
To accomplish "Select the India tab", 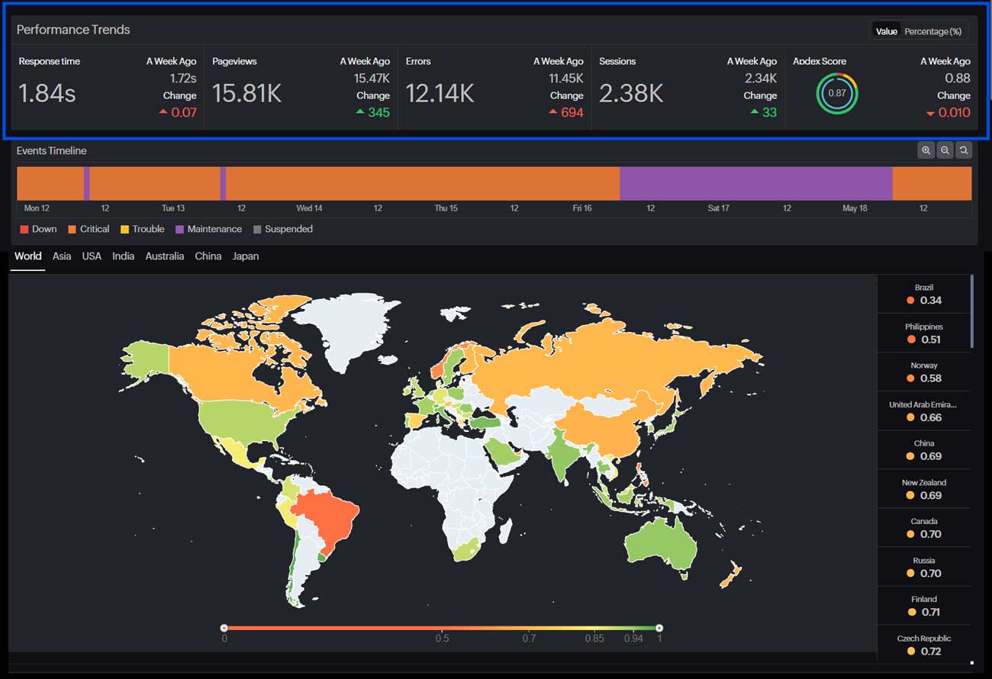I will pyautogui.click(x=123, y=256).
